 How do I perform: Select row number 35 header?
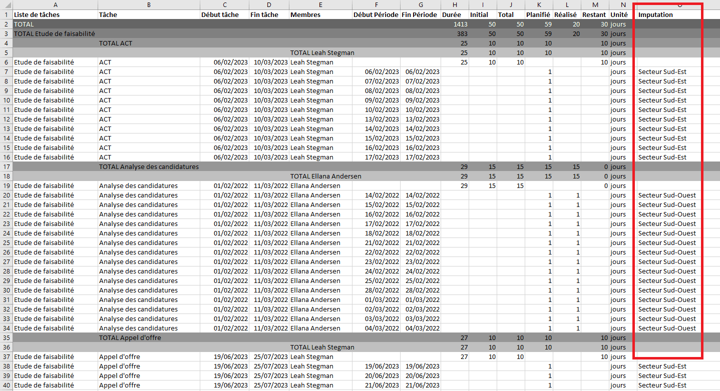click(6, 337)
